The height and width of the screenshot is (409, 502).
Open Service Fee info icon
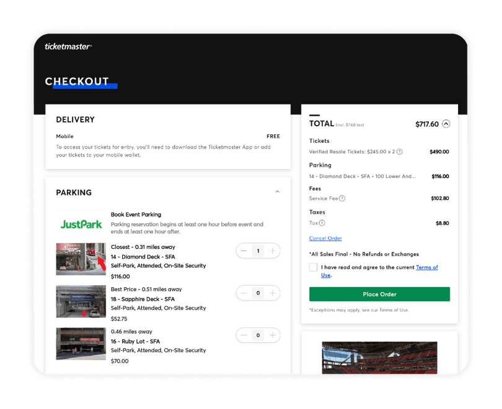pos(342,199)
